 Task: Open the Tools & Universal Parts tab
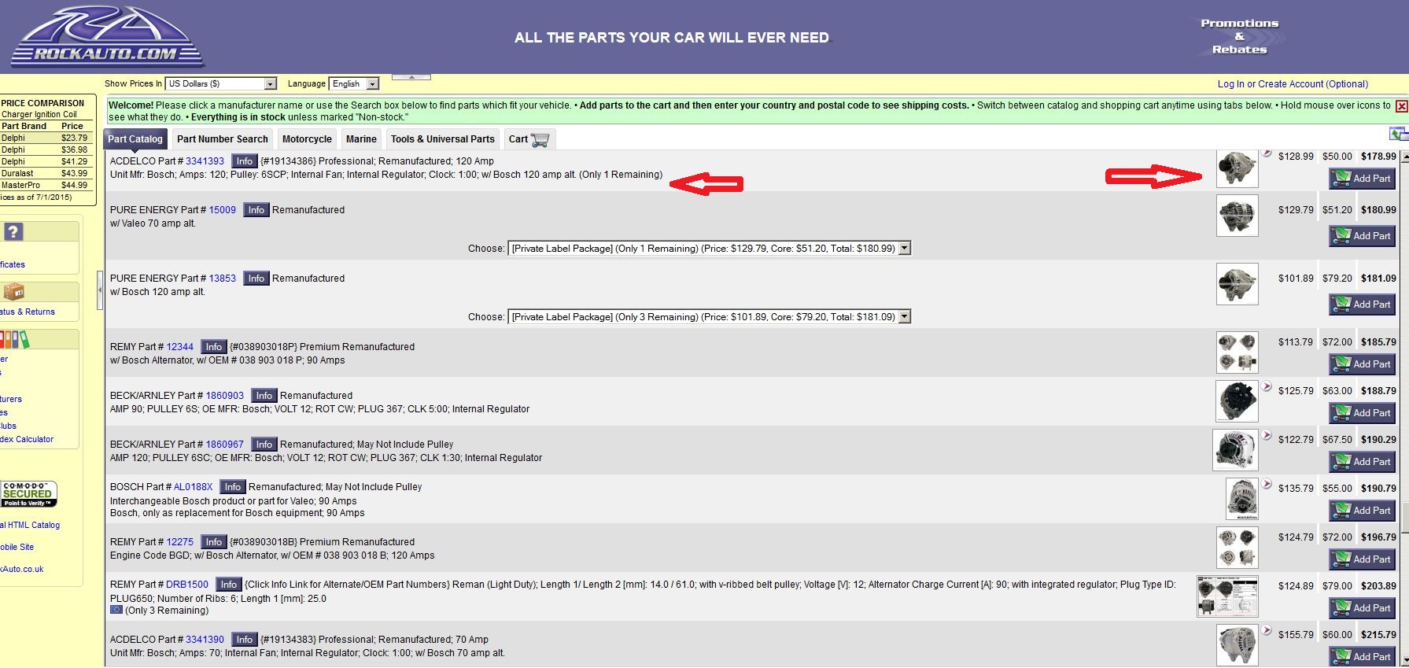pyautogui.click(x=443, y=139)
